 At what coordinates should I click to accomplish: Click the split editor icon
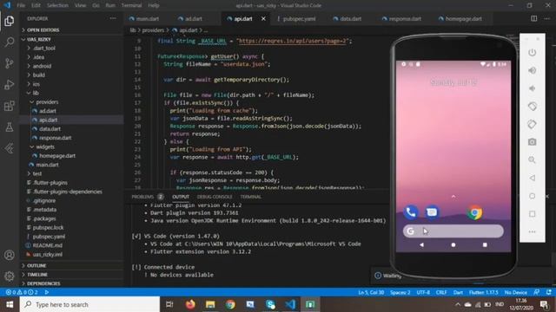click(533, 18)
